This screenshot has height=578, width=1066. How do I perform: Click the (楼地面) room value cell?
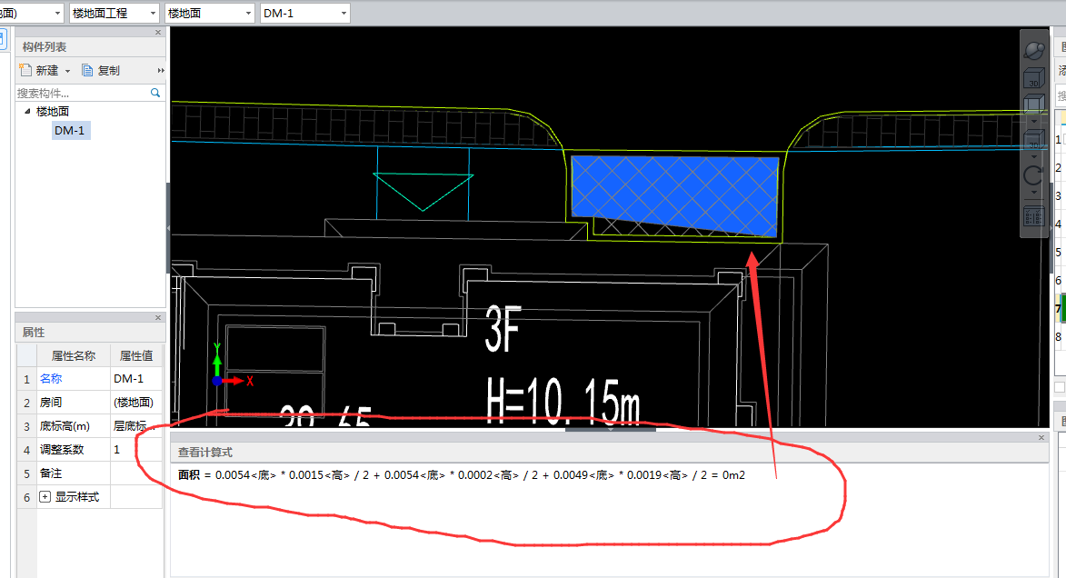(x=136, y=403)
